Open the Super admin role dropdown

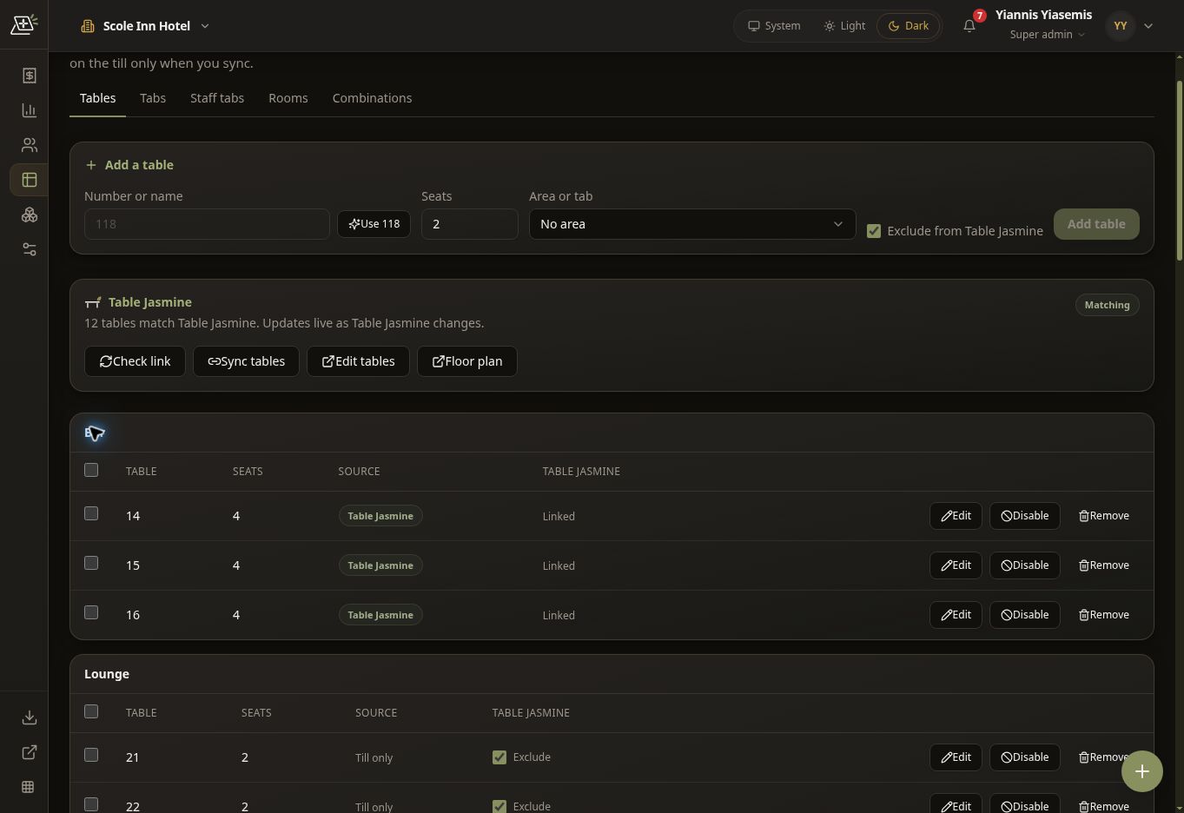coord(1047,35)
